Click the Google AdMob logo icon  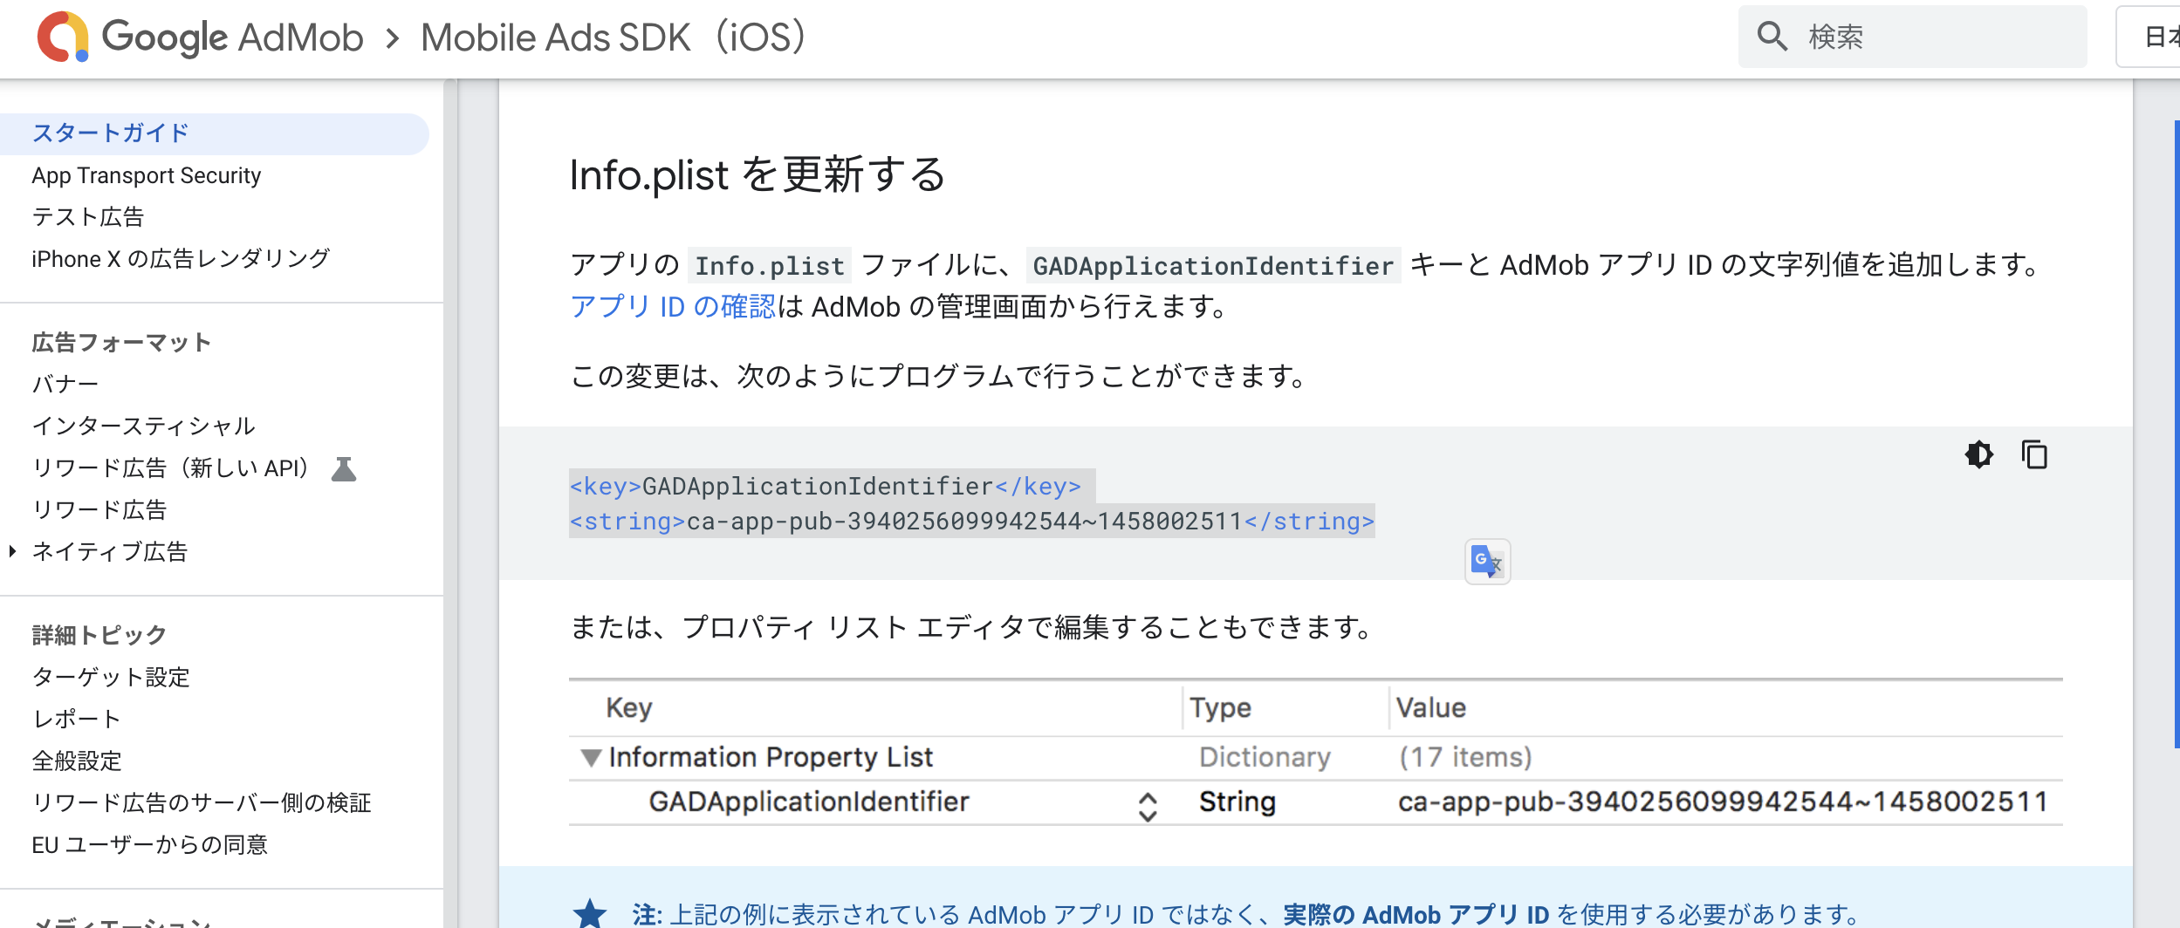[x=63, y=37]
